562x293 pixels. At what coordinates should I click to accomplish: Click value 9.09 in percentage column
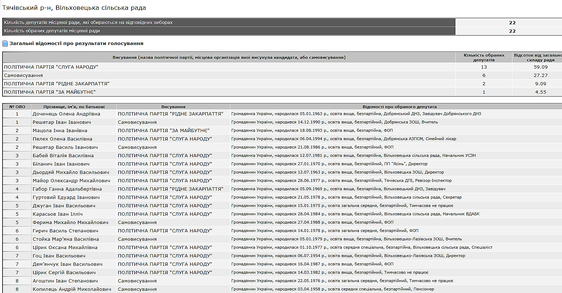pos(540,84)
